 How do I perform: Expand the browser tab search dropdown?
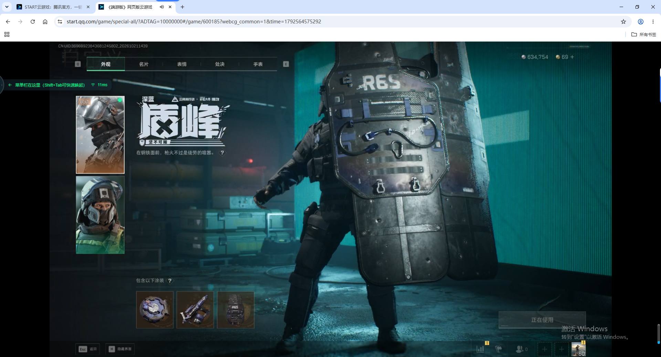[x=7, y=7]
